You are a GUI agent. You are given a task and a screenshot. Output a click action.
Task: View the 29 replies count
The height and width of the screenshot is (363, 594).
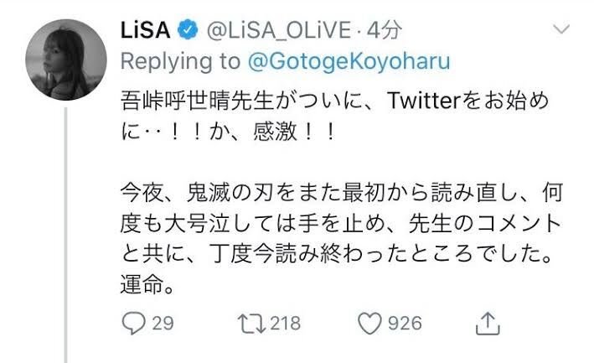[163, 324]
